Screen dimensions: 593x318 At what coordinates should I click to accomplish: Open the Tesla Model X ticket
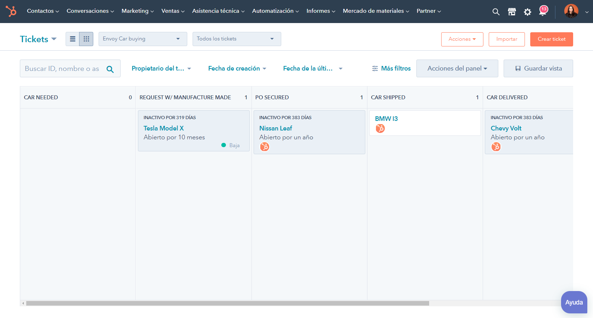164,128
